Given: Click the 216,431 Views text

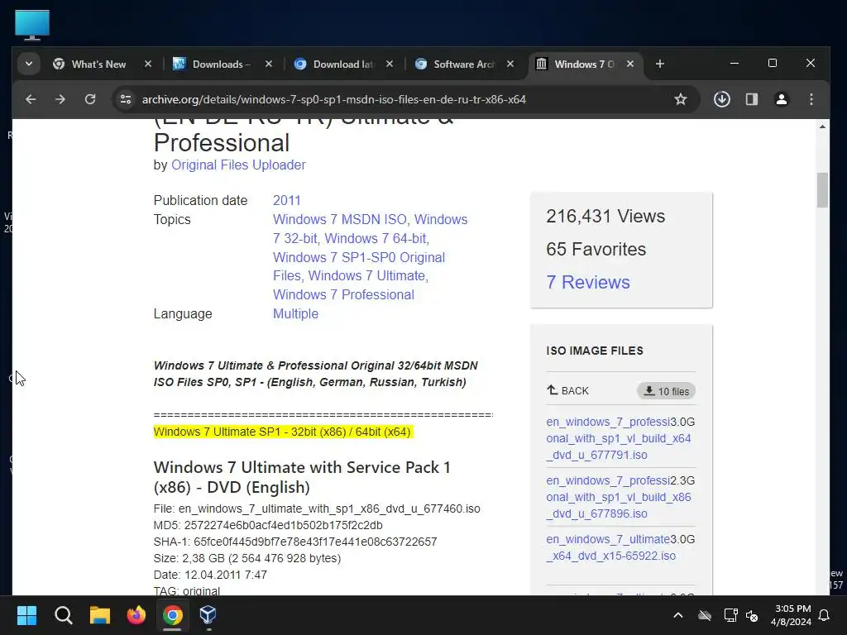Looking at the screenshot, I should (605, 217).
